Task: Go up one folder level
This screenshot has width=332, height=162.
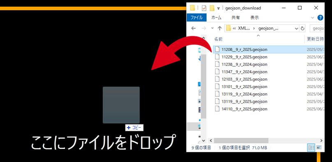Action: tap(220, 28)
